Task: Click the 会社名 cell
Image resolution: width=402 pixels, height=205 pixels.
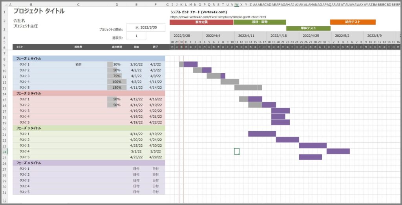Action: click(x=19, y=20)
